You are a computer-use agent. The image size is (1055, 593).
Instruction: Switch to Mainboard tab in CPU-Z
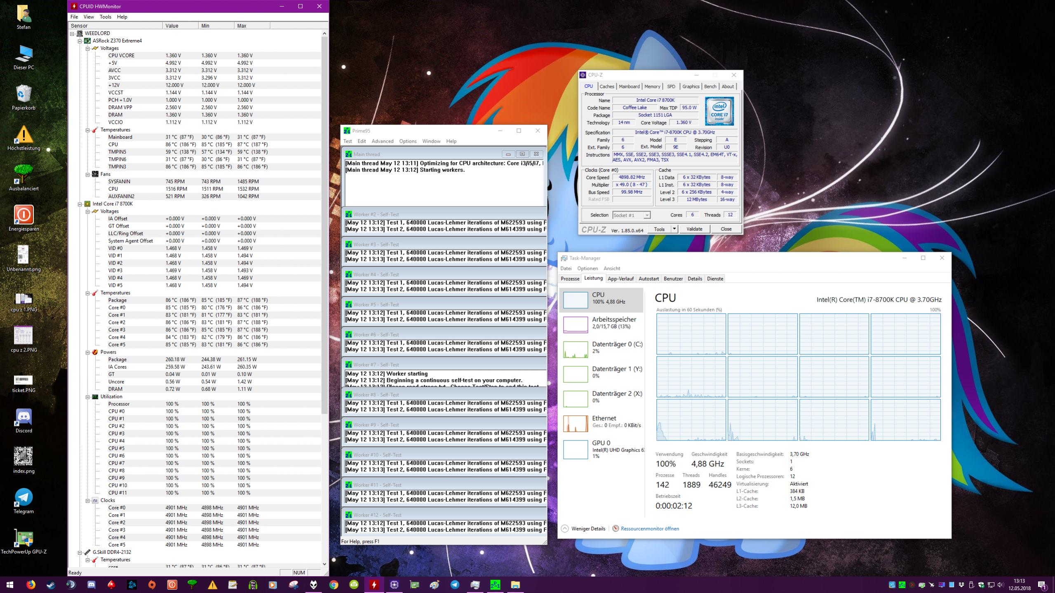coord(629,86)
